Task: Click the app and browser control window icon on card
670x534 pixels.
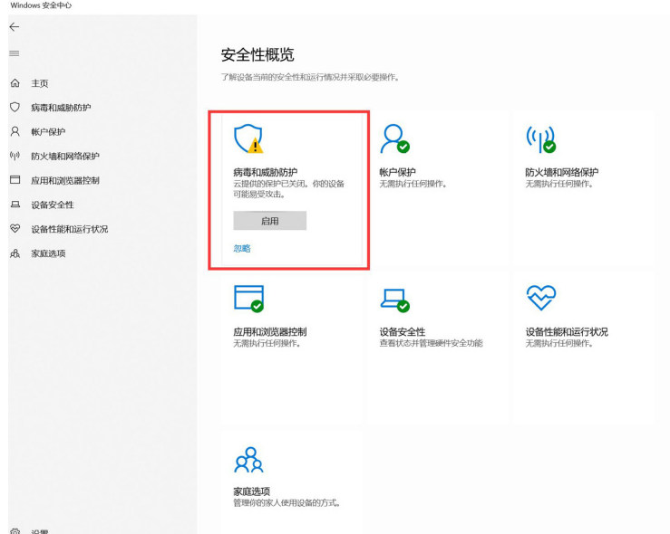Action: (248, 299)
